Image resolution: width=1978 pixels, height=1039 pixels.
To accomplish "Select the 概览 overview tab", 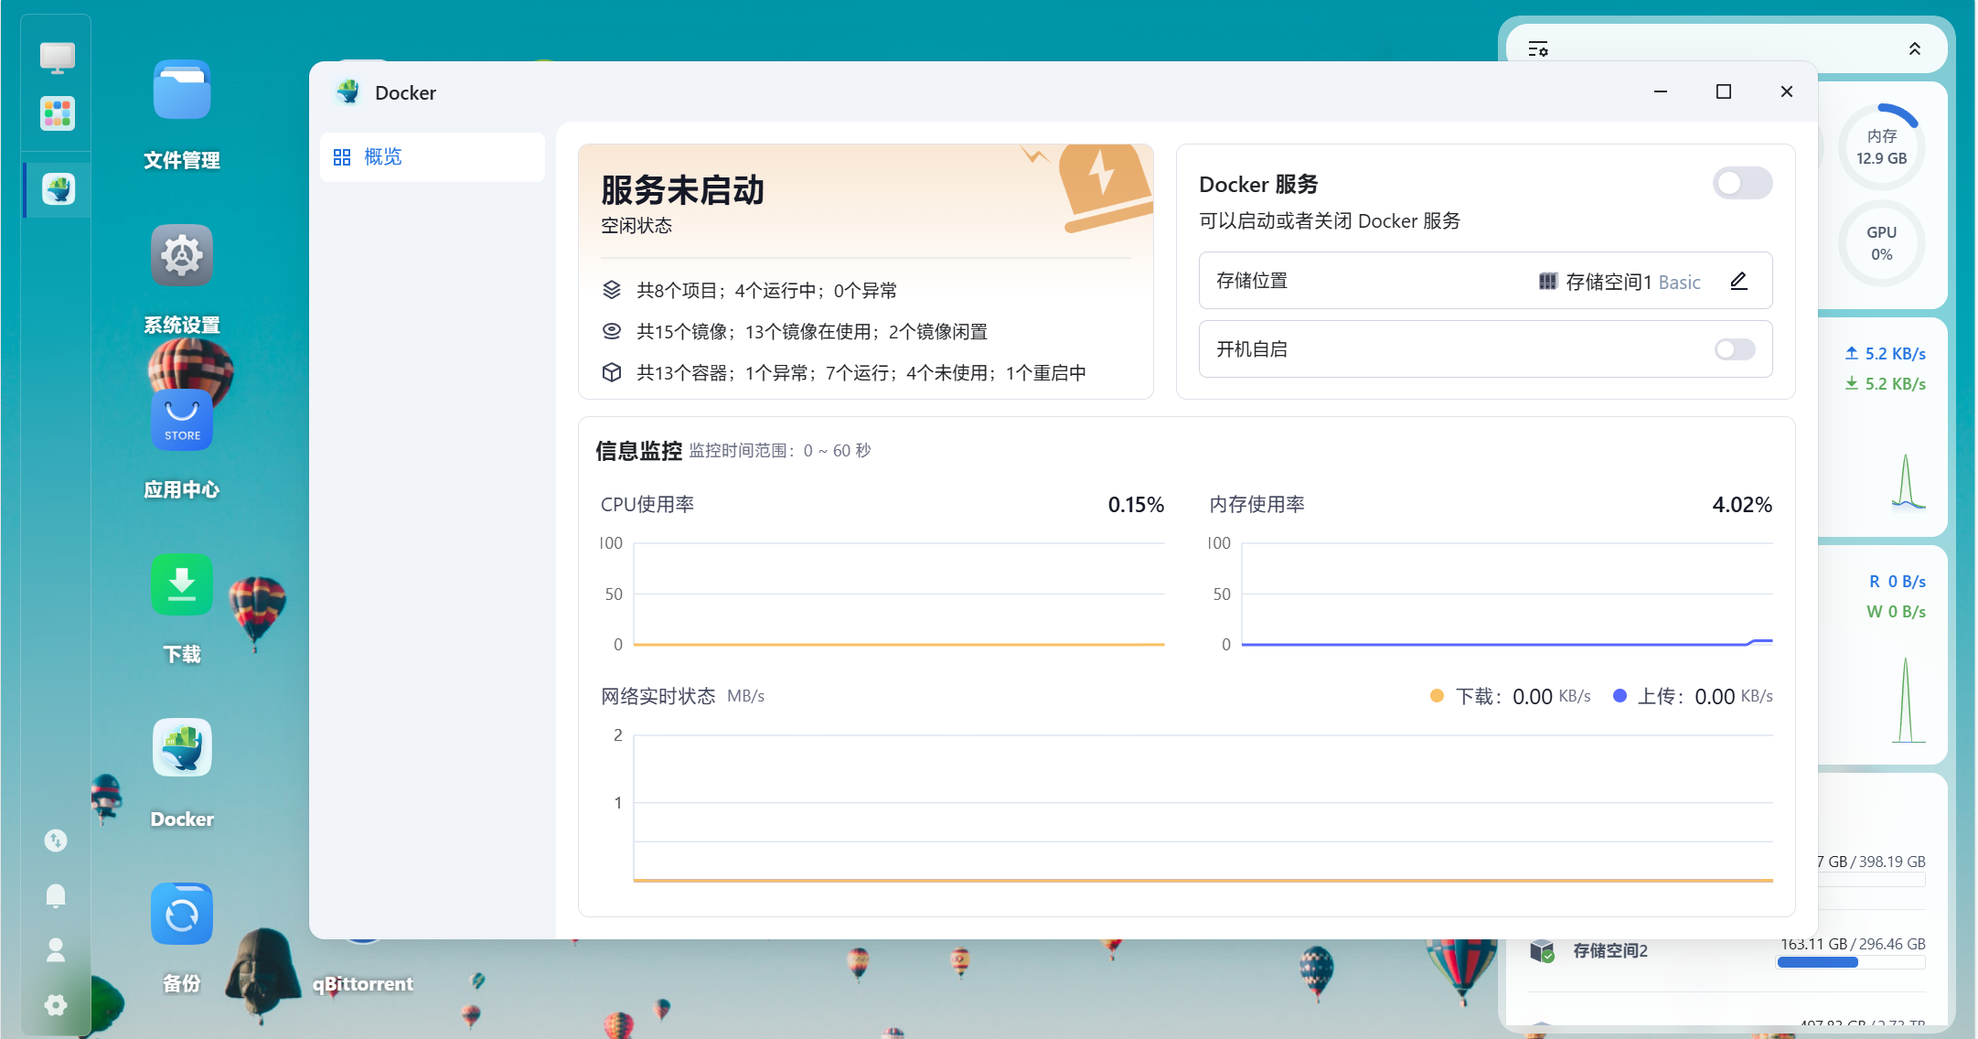I will coord(433,157).
